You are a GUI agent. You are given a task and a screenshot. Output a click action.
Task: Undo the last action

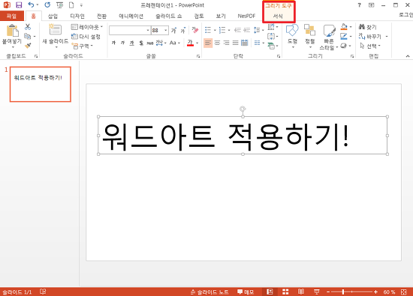point(31,5)
